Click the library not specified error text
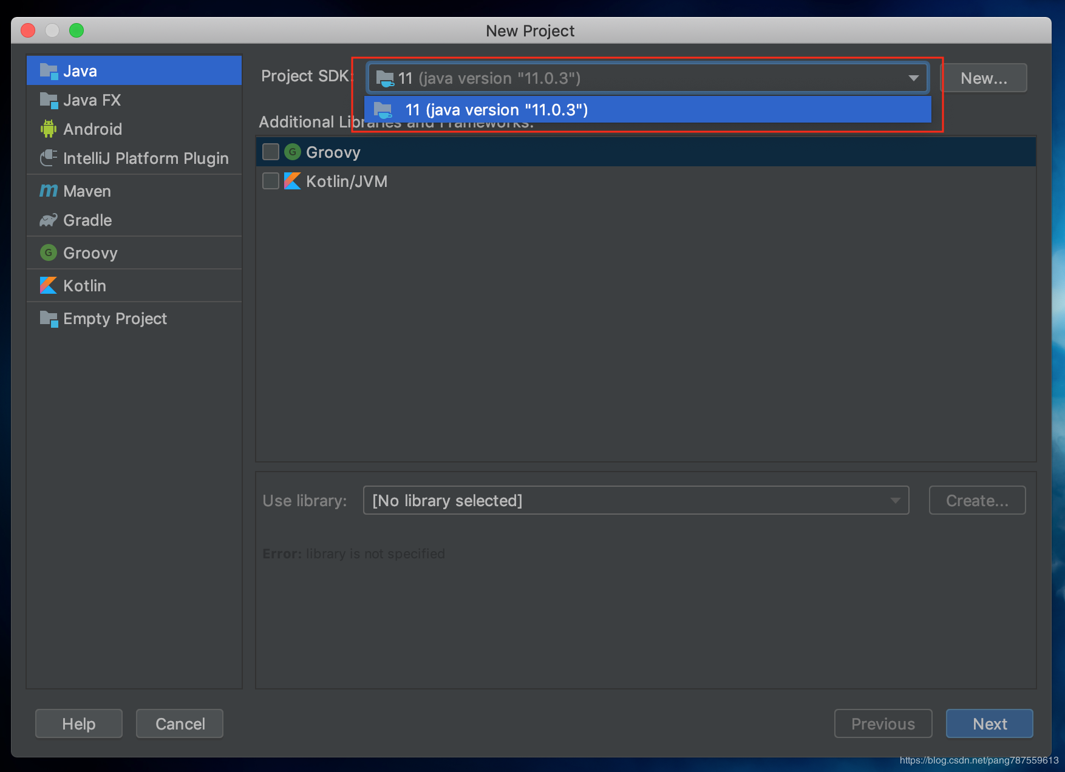1065x772 pixels. click(354, 554)
